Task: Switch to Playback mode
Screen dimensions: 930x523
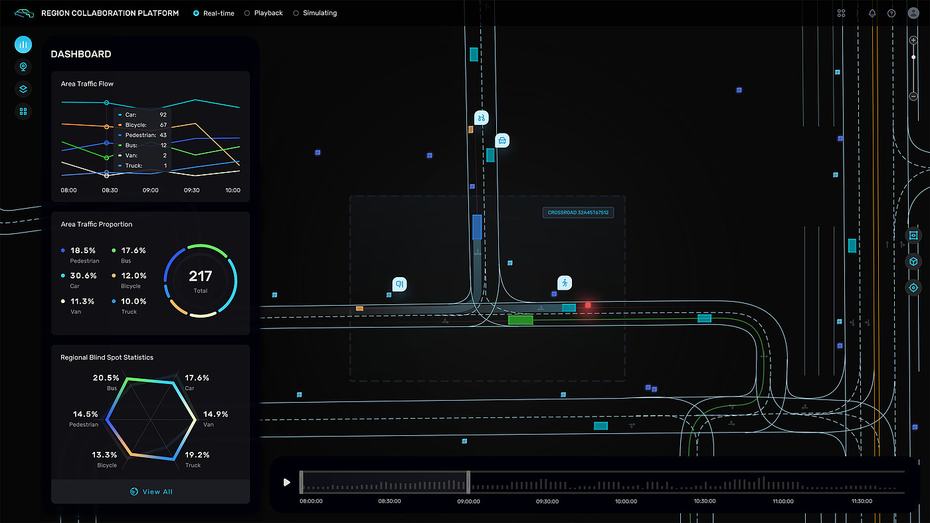Action: point(248,13)
